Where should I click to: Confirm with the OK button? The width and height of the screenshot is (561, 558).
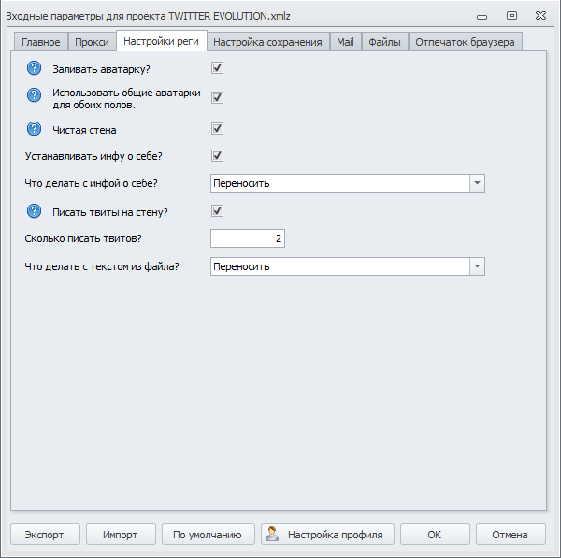pos(435,535)
